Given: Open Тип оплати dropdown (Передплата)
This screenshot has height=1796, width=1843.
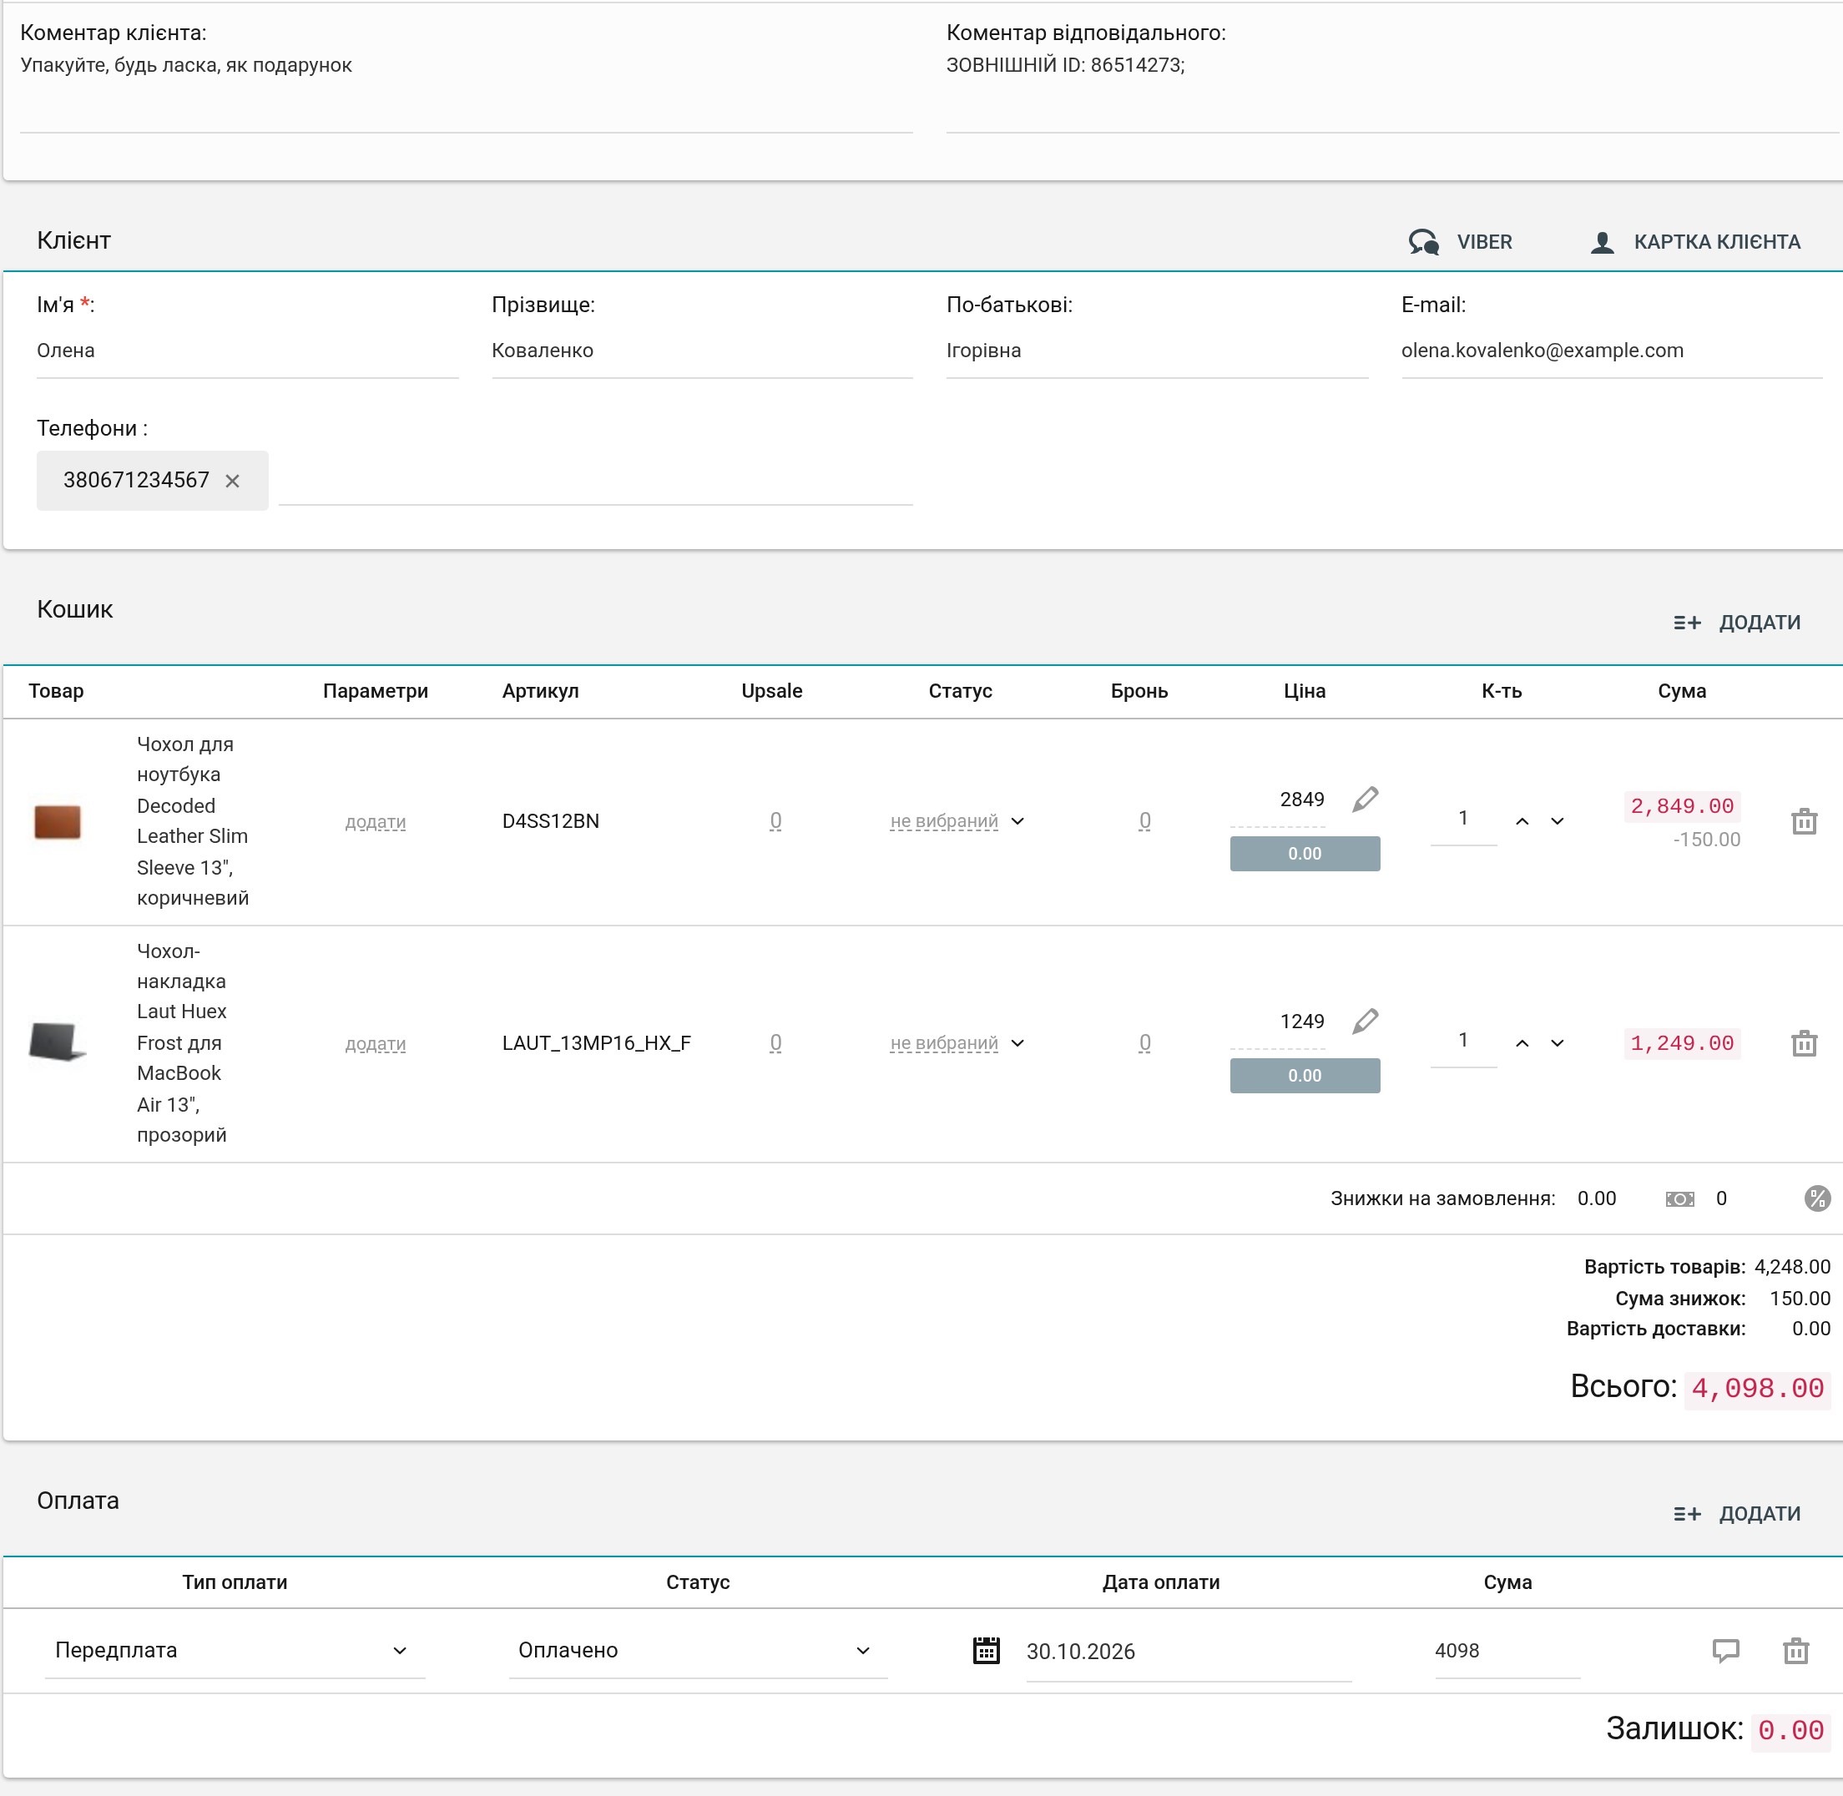Looking at the screenshot, I should [x=235, y=1651].
